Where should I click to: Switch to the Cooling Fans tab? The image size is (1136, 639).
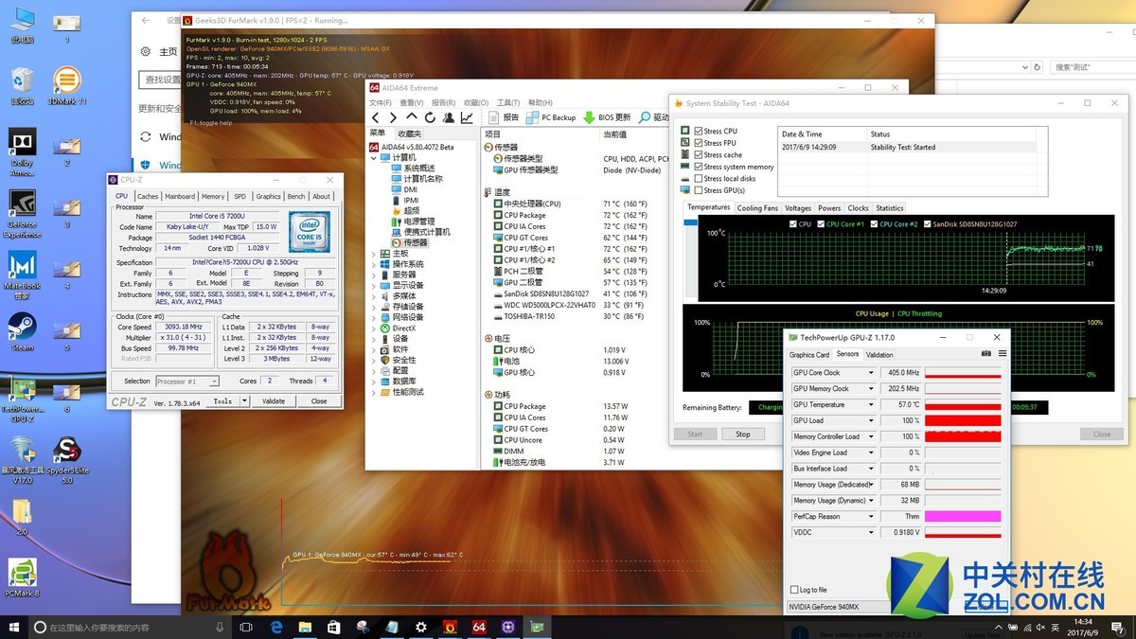click(x=756, y=208)
